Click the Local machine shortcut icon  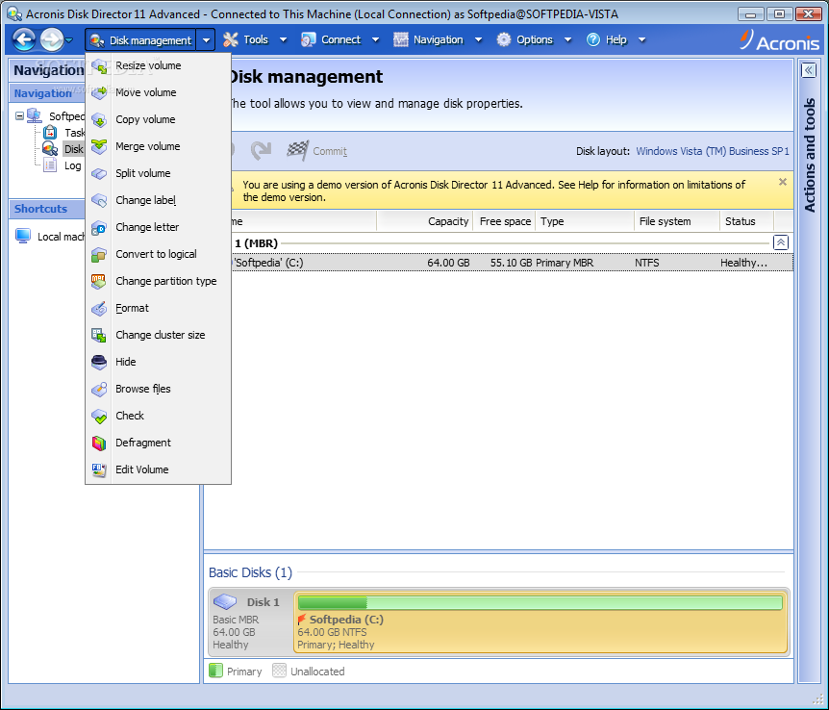(23, 236)
